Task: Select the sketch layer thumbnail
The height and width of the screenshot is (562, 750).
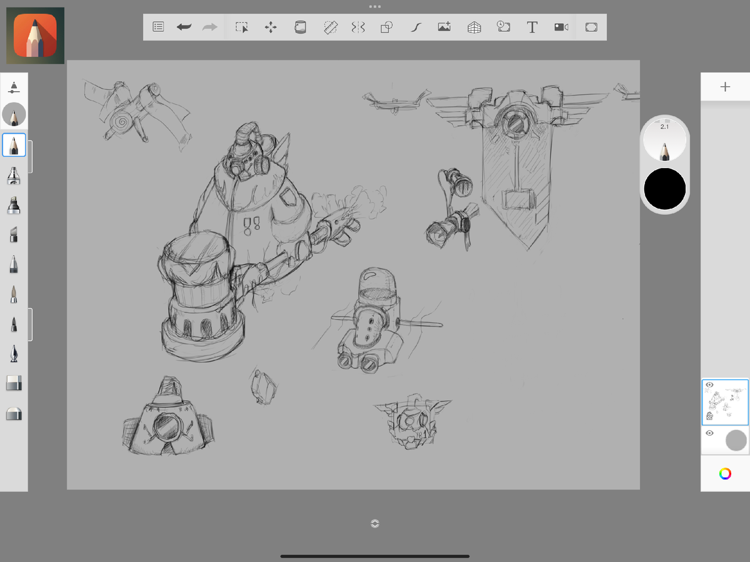Action: 725,402
